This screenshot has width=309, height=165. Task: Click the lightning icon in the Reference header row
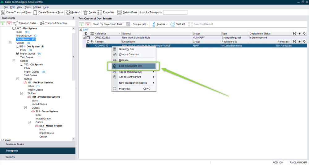(304, 34)
